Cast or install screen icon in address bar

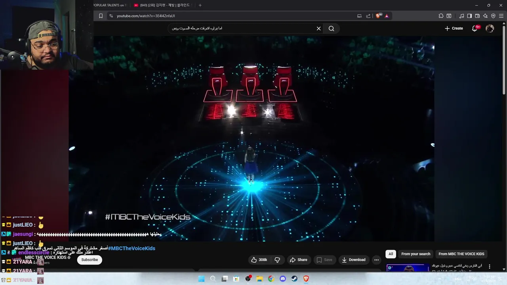point(359,16)
